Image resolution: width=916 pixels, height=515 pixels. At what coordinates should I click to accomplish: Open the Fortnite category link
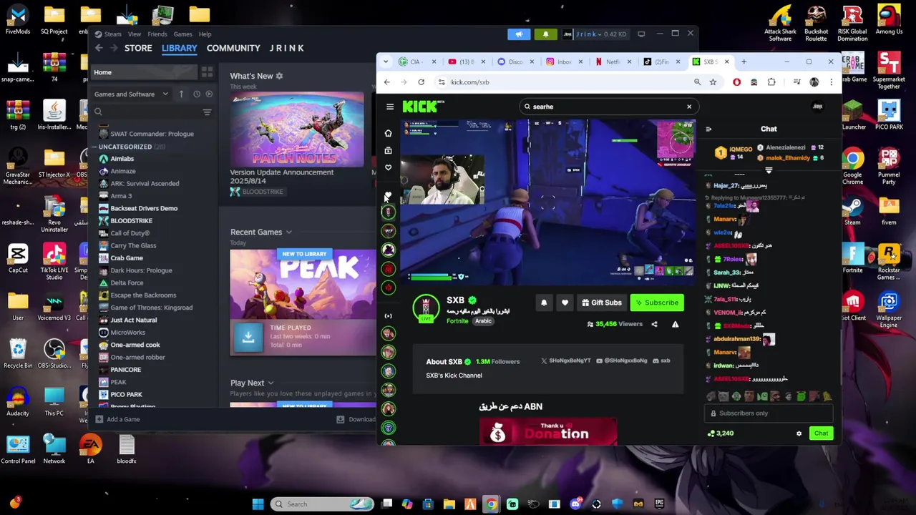point(457,321)
